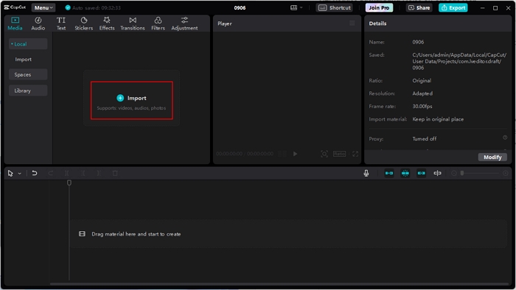Click the Undo arrow

(35, 173)
